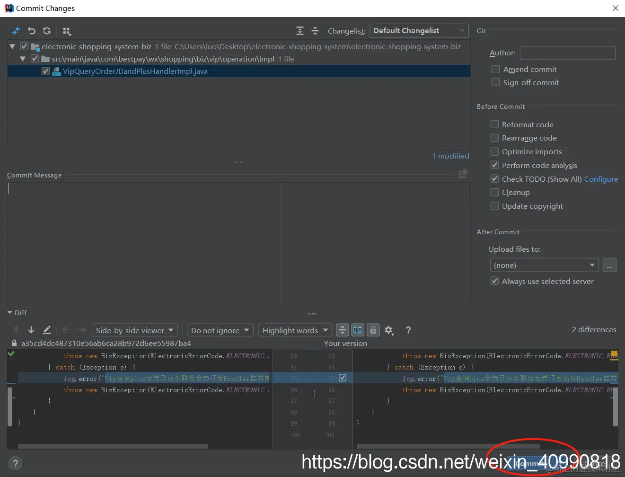Image resolution: width=625 pixels, height=477 pixels.
Task: Click the Show Diff icon
Action: pos(16,31)
